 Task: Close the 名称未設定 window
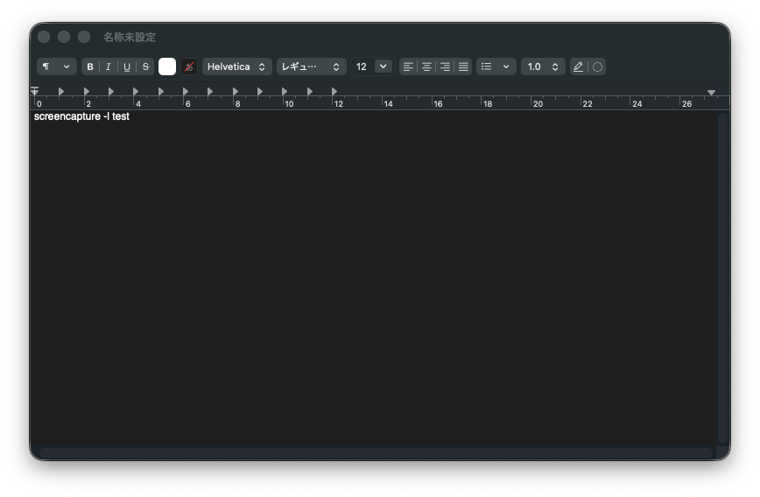pyautogui.click(x=44, y=38)
